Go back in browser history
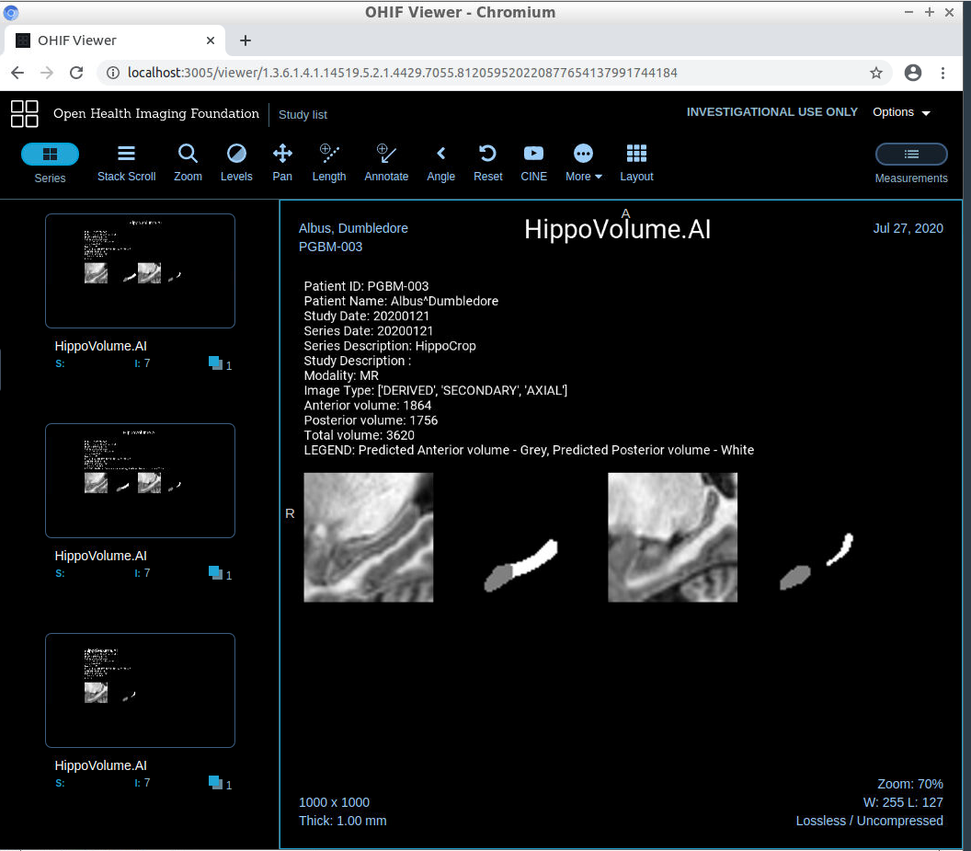 [17, 73]
